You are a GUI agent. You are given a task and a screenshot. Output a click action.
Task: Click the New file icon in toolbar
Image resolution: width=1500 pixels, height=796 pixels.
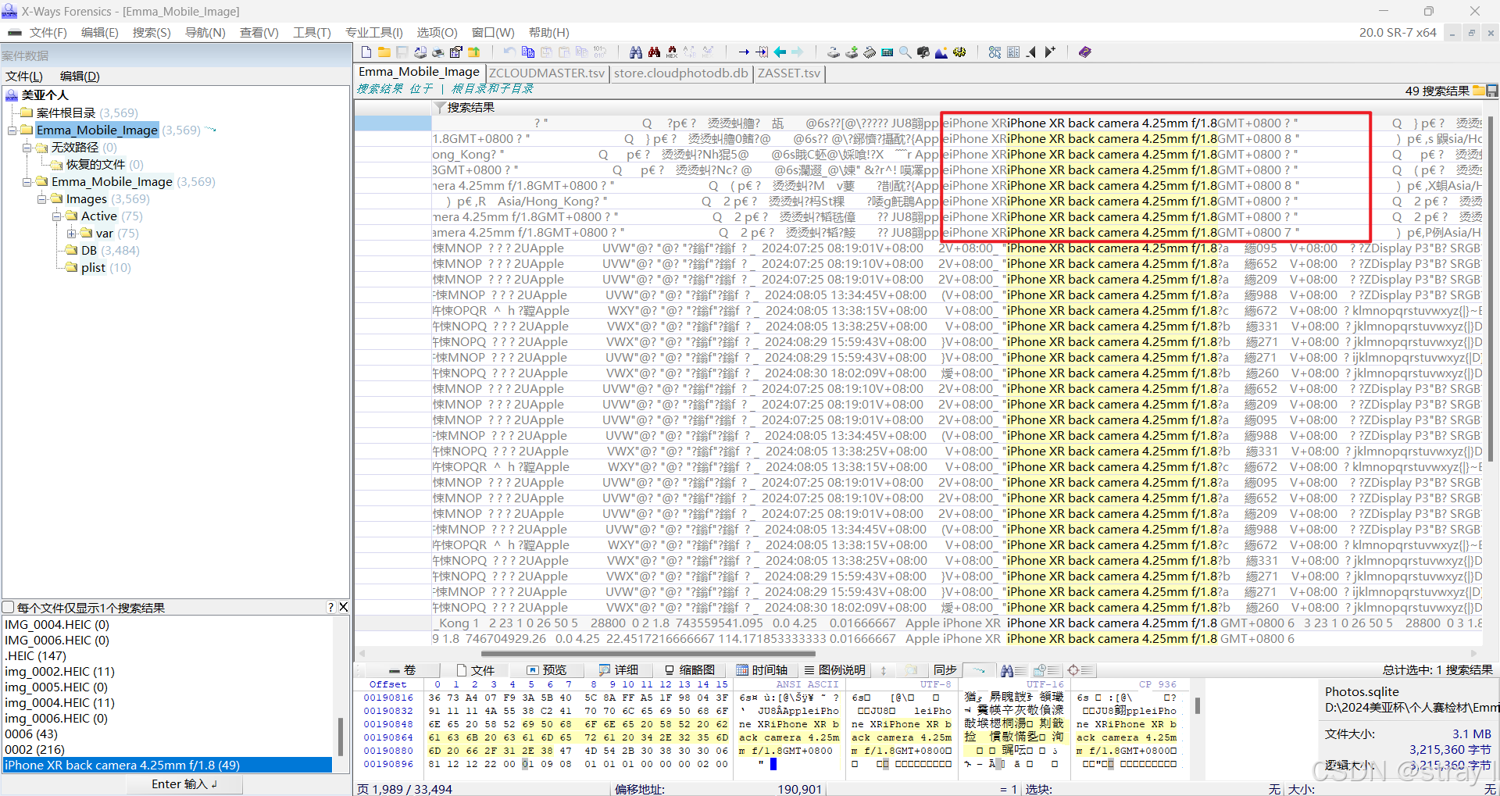tap(366, 52)
